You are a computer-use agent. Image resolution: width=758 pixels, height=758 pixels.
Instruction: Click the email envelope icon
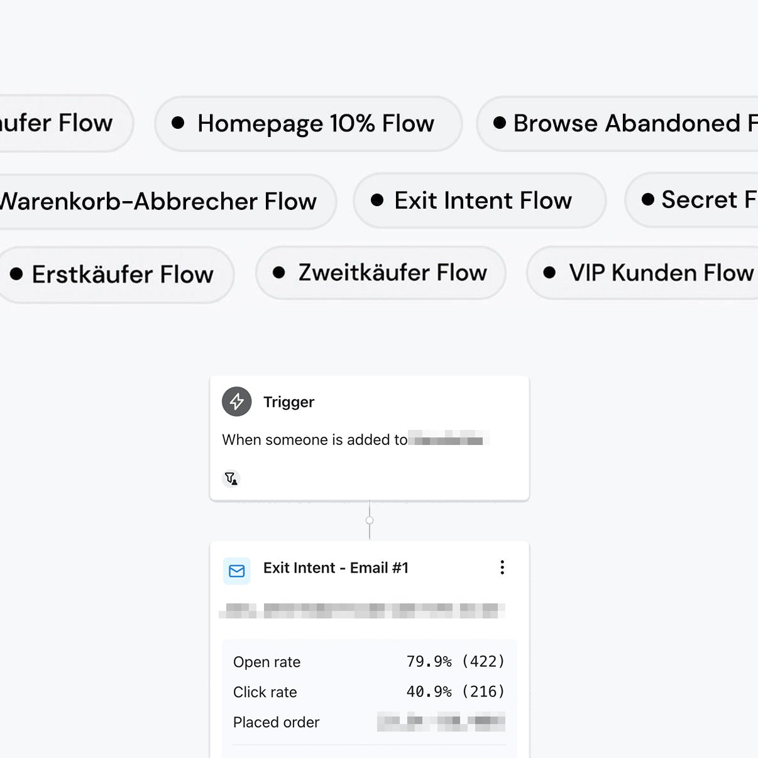(x=237, y=571)
